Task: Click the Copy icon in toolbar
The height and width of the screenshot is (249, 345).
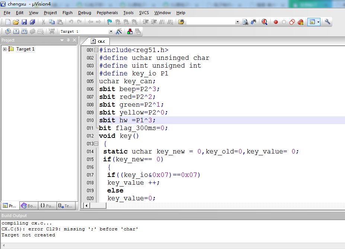Action: click(x=52, y=22)
